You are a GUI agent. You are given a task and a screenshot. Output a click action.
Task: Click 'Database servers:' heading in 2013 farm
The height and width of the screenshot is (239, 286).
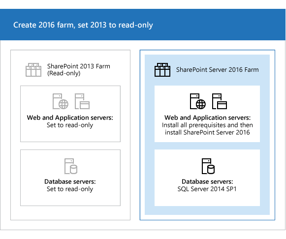[70, 181]
